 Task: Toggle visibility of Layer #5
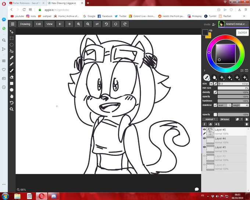[204, 129]
